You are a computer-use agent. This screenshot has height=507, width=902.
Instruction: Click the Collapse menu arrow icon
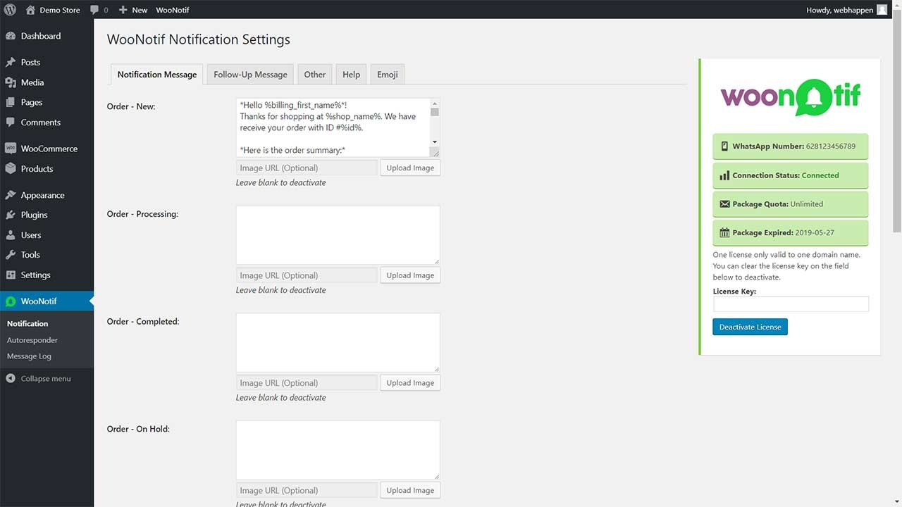11,378
